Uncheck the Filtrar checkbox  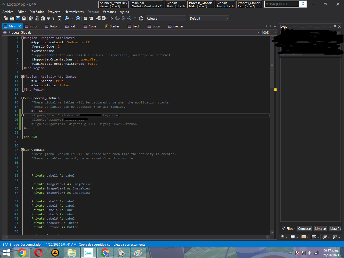[284, 229]
